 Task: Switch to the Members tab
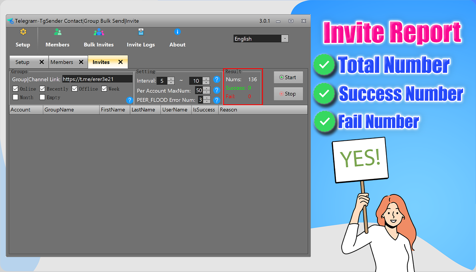point(62,62)
